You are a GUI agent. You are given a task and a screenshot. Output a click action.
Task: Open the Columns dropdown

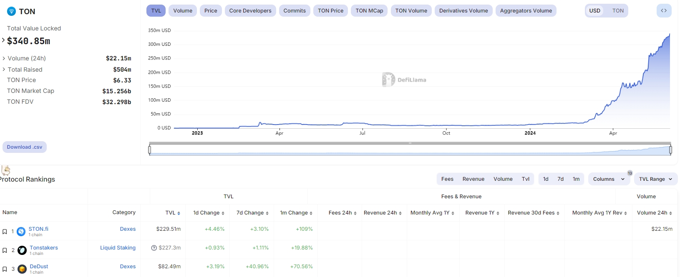pos(609,179)
